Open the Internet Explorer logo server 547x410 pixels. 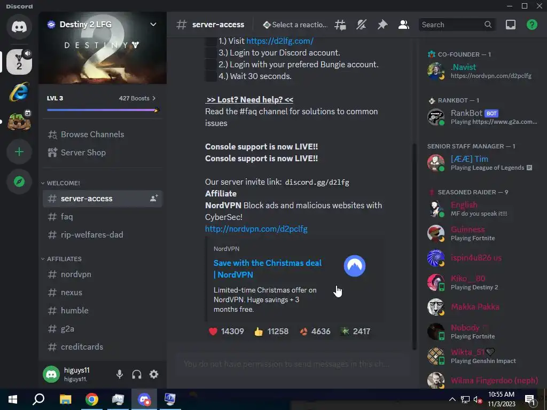coord(19,92)
